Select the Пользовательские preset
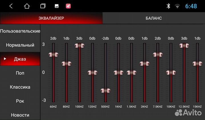Image resolution: width=205 pixels, height=120 pixels. click(x=20, y=31)
